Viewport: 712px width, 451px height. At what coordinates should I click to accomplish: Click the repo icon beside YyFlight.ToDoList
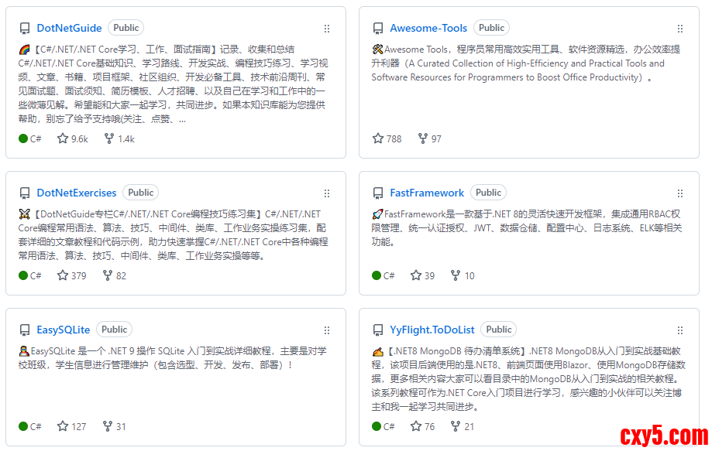(378, 330)
